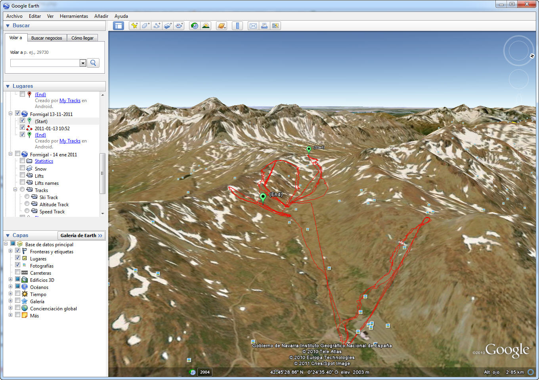Viewport: 539px width, 380px height.
Task: Click the north 'N' marker on the compass
Action: (x=532, y=56)
